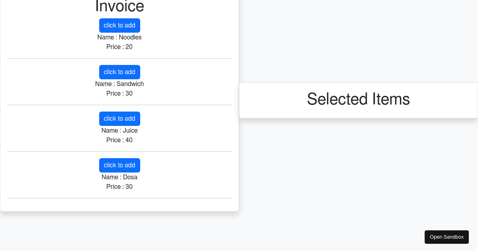Click the Invoice heading
The image size is (478, 251).
pyautogui.click(x=119, y=6)
